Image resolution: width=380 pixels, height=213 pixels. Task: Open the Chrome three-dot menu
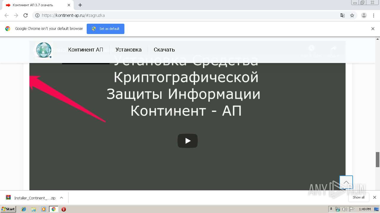[x=373, y=15]
